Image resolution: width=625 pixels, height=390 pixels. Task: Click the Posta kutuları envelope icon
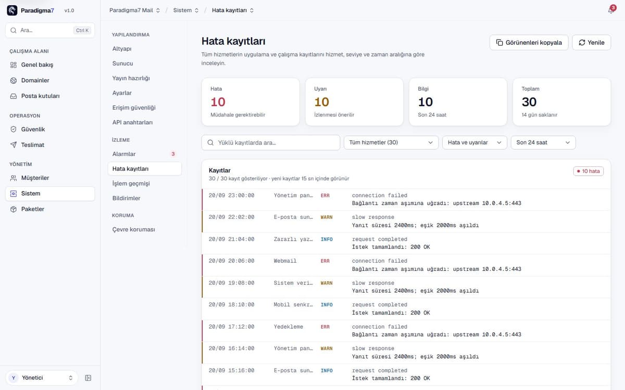(14, 96)
